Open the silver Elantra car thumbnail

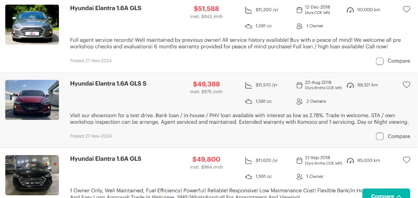coord(32,24)
